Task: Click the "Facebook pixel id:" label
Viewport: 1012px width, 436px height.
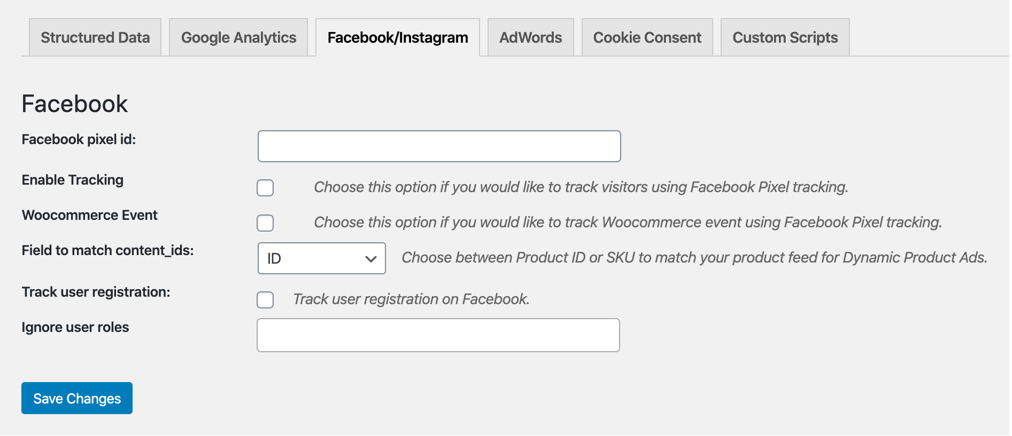Action: pos(79,139)
